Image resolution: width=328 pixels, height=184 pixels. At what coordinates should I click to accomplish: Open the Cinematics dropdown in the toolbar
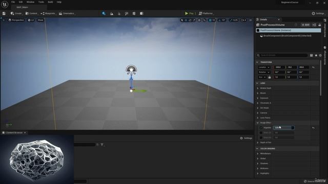(67, 13)
